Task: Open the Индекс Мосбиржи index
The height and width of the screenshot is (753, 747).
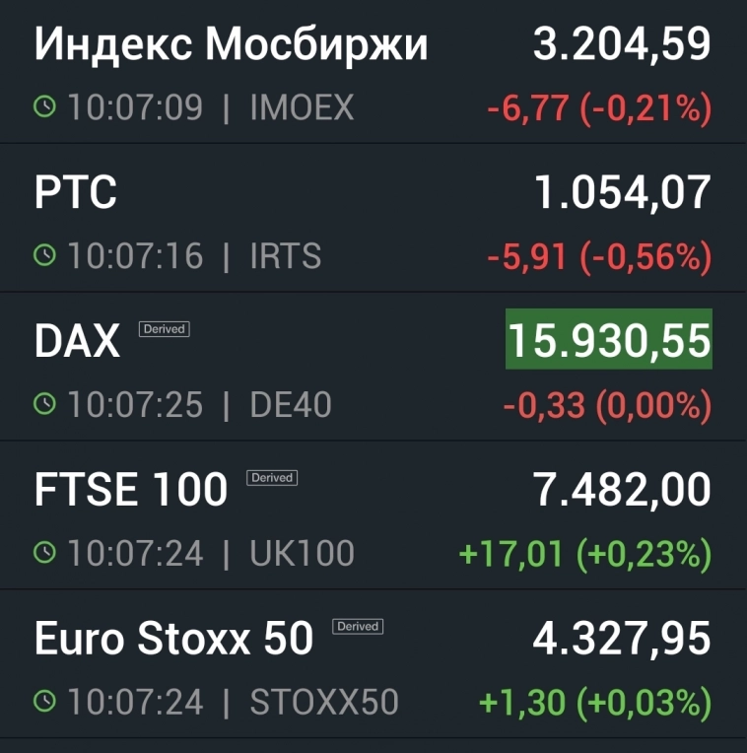Action: point(232,45)
